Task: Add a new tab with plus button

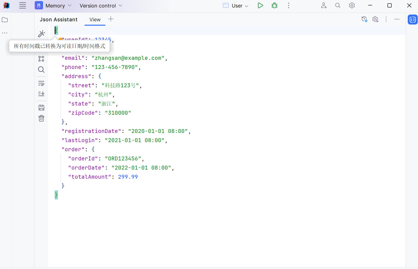Action: coord(111,19)
